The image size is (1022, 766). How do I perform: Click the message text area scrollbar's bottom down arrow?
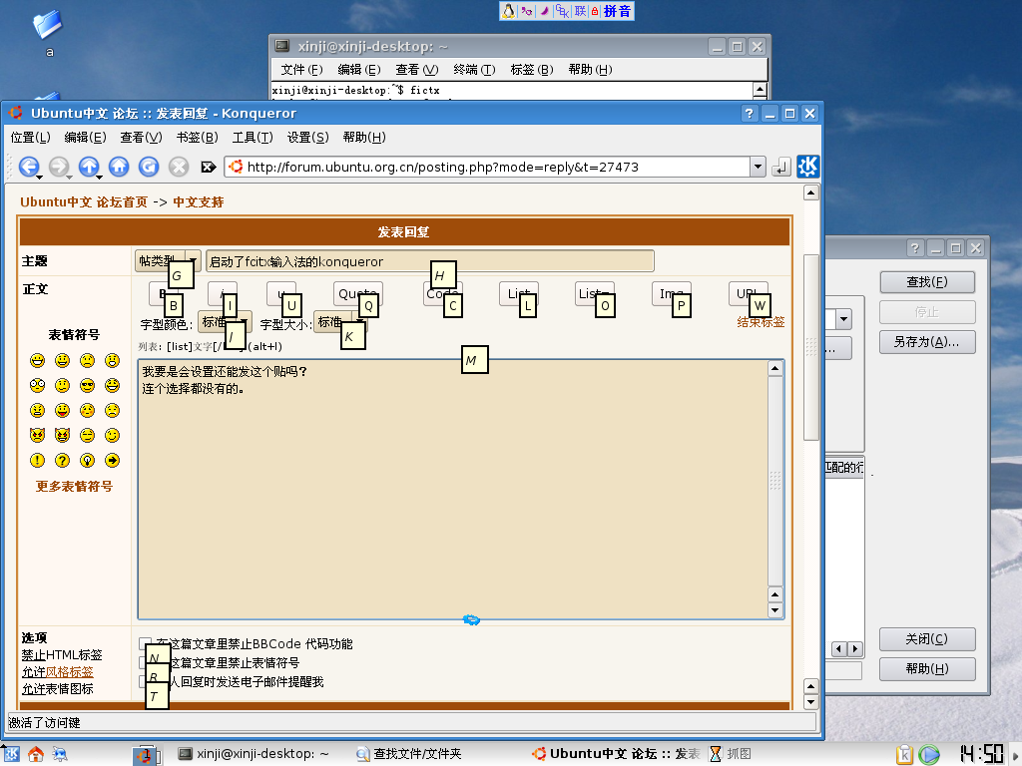coord(774,610)
